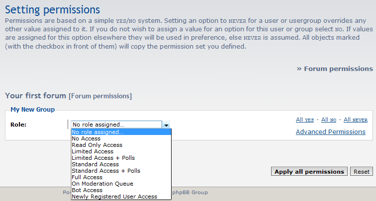
Task: Choose 'No Access' role
Action: 86,138
